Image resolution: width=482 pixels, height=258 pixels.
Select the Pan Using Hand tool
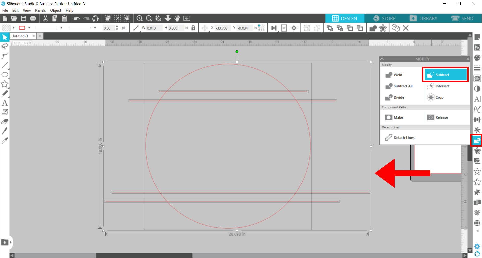[177, 18]
